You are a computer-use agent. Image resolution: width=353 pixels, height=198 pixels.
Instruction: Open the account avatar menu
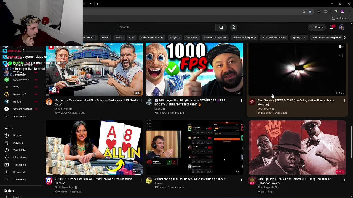(341, 27)
